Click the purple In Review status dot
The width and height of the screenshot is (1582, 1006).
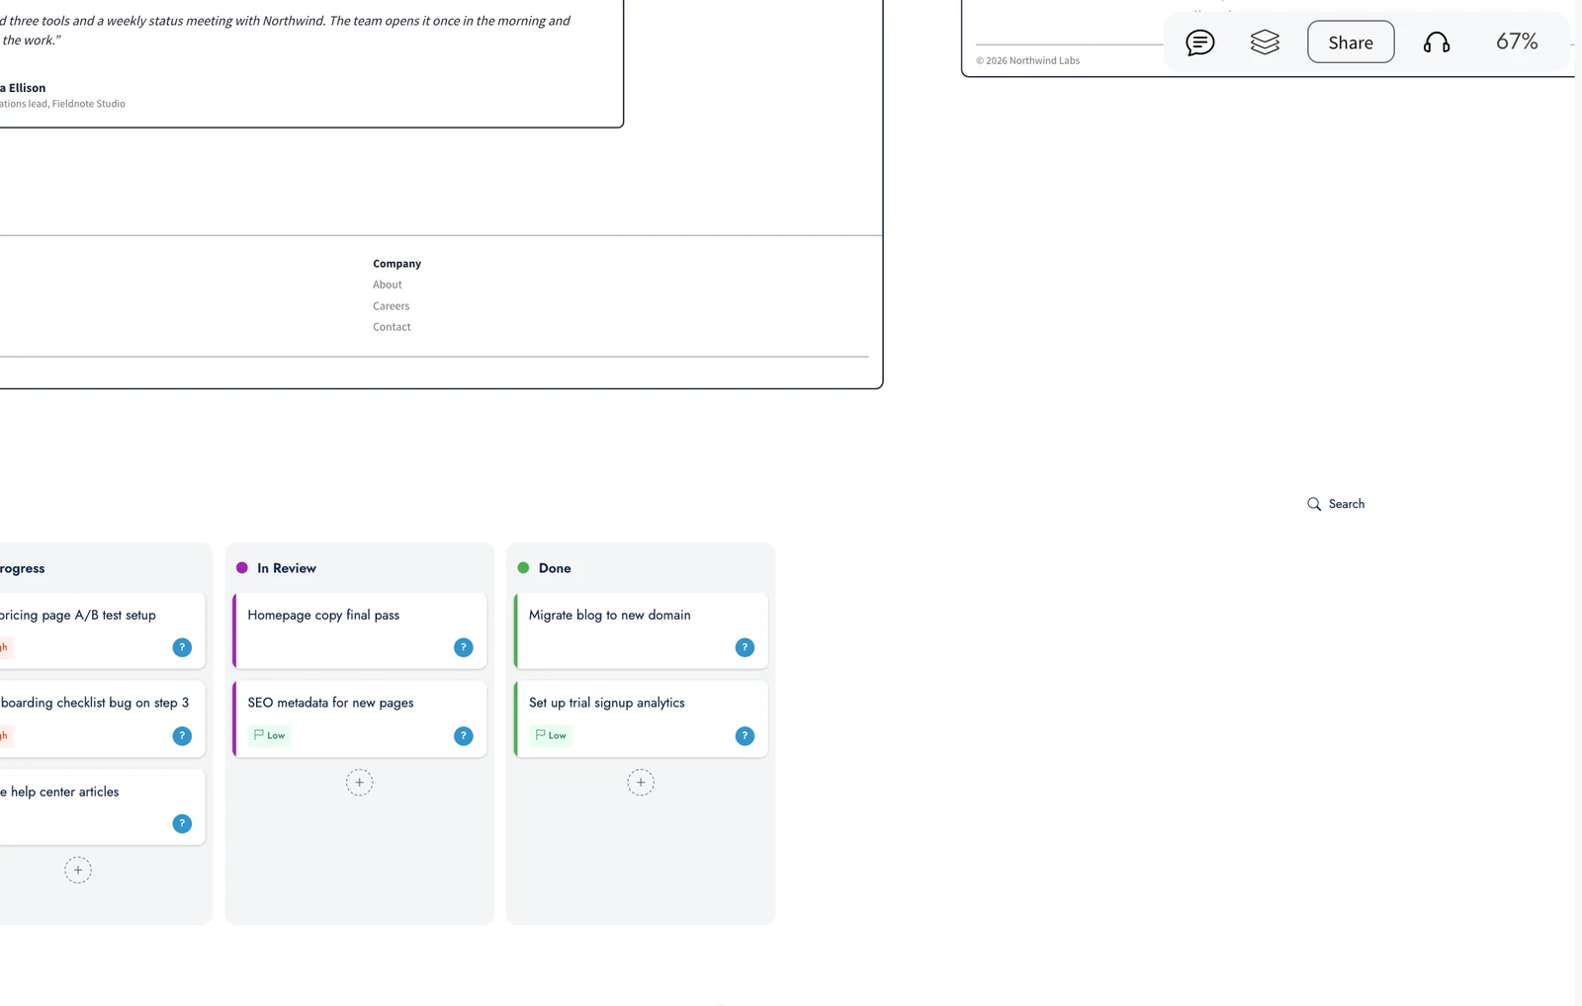tap(242, 568)
